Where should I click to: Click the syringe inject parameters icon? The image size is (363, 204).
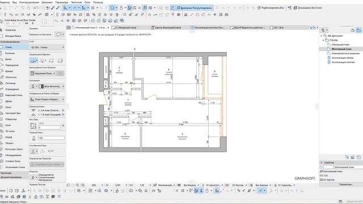(58, 8)
